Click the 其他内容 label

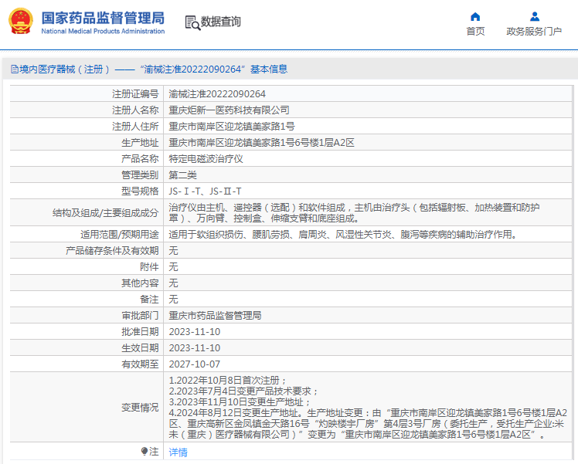(140, 283)
